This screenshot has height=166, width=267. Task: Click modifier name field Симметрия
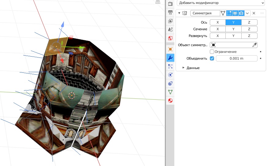[205, 13]
